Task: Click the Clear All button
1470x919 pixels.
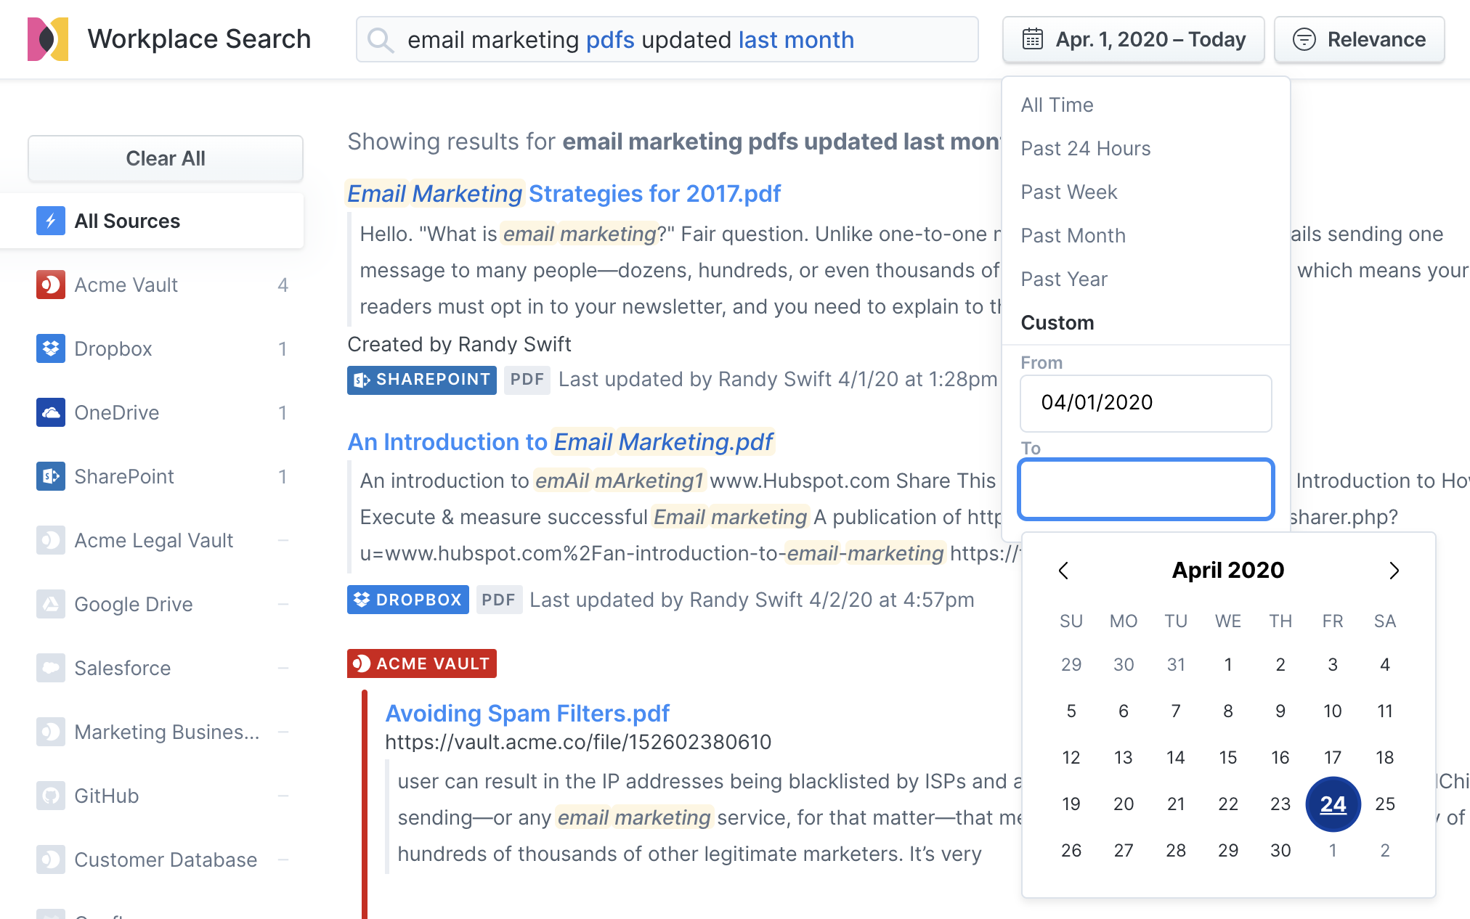Action: click(165, 158)
